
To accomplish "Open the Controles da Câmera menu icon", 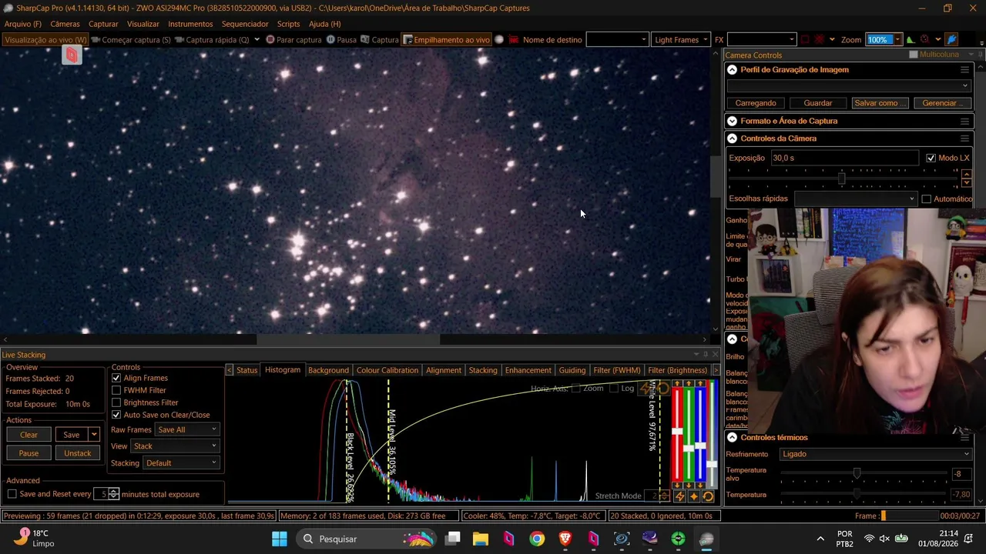I will pos(964,138).
